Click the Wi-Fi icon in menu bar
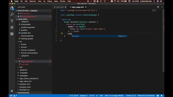Image resolution: width=173 pixels, height=97 pixels. (115, 1)
